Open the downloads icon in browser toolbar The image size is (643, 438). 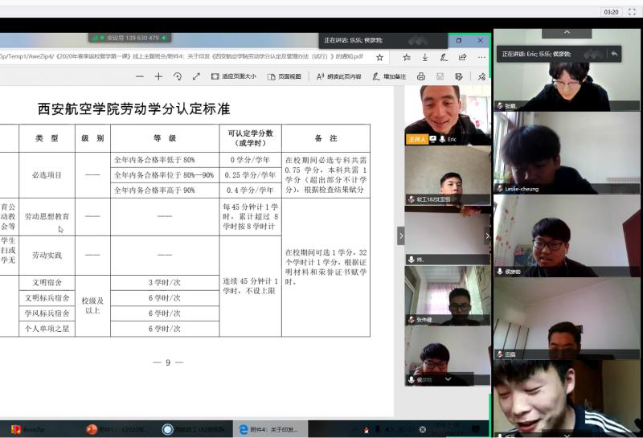424,57
